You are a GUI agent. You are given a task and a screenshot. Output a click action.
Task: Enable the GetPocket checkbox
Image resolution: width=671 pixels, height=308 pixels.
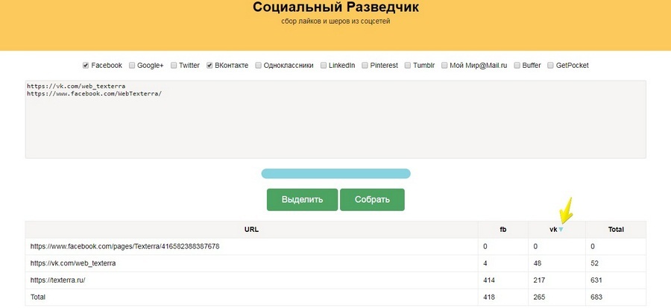tap(551, 66)
